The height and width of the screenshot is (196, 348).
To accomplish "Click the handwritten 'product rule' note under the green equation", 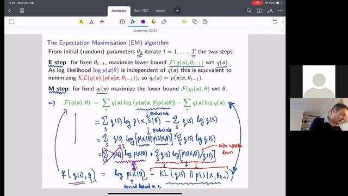I will pos(159,114).
